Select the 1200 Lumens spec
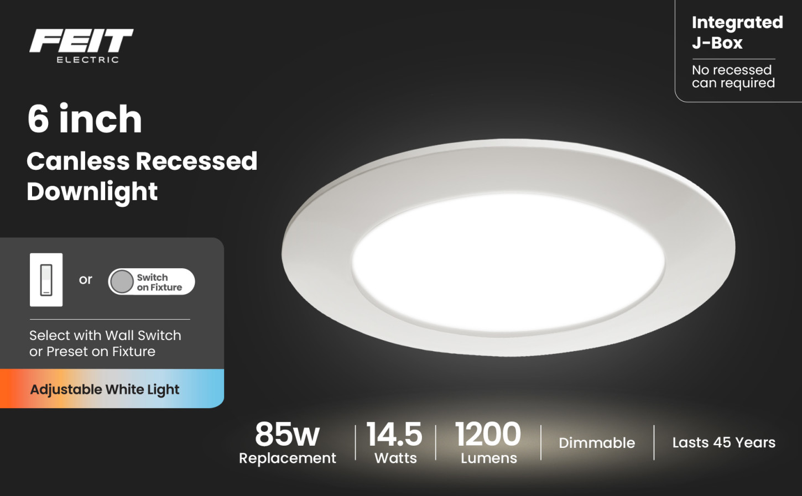This screenshot has height=496, width=802. [488, 442]
